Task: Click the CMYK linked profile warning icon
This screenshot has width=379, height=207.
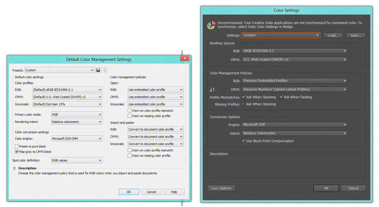Action: click(x=212, y=90)
